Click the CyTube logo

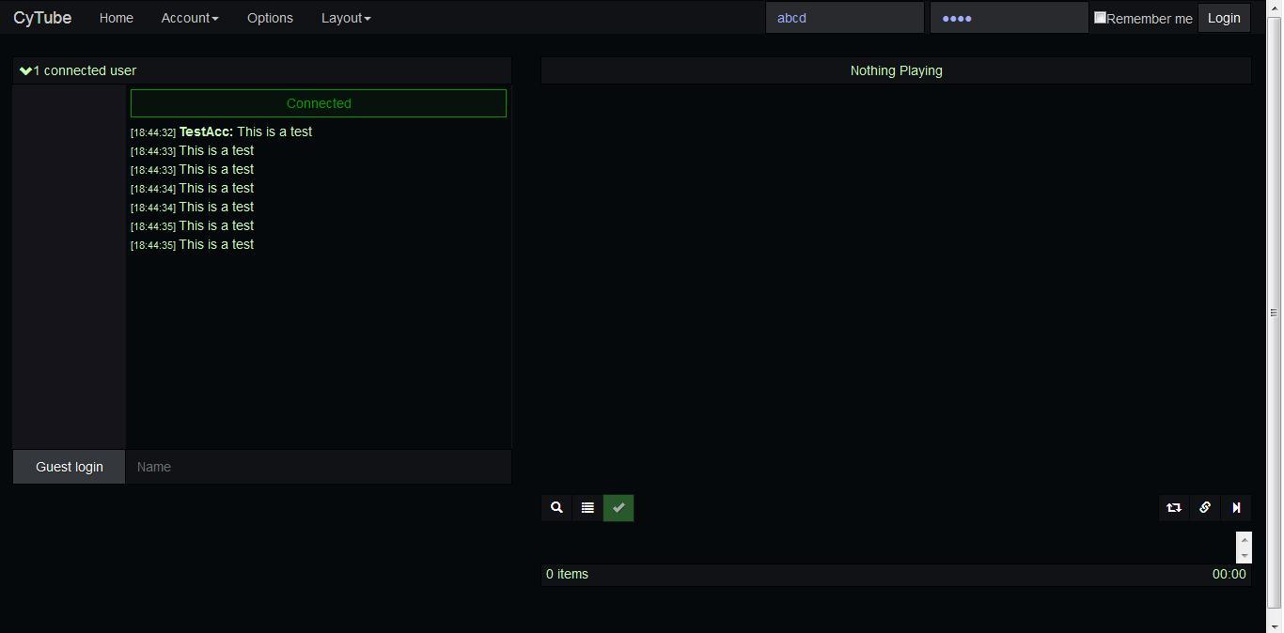42,17
